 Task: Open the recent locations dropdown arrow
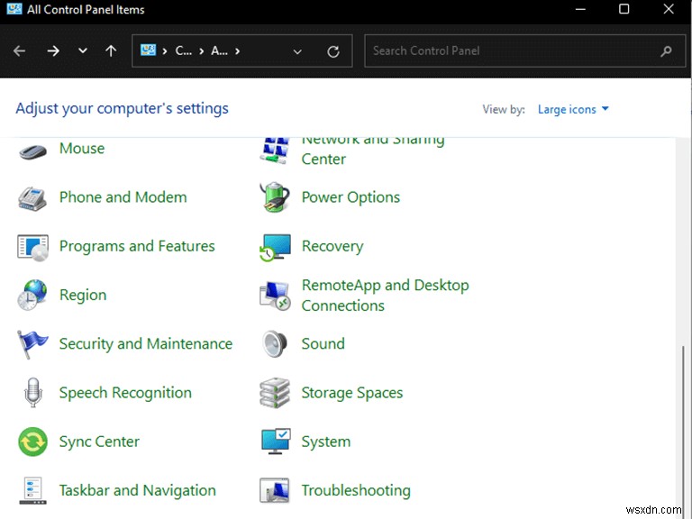[x=83, y=51]
